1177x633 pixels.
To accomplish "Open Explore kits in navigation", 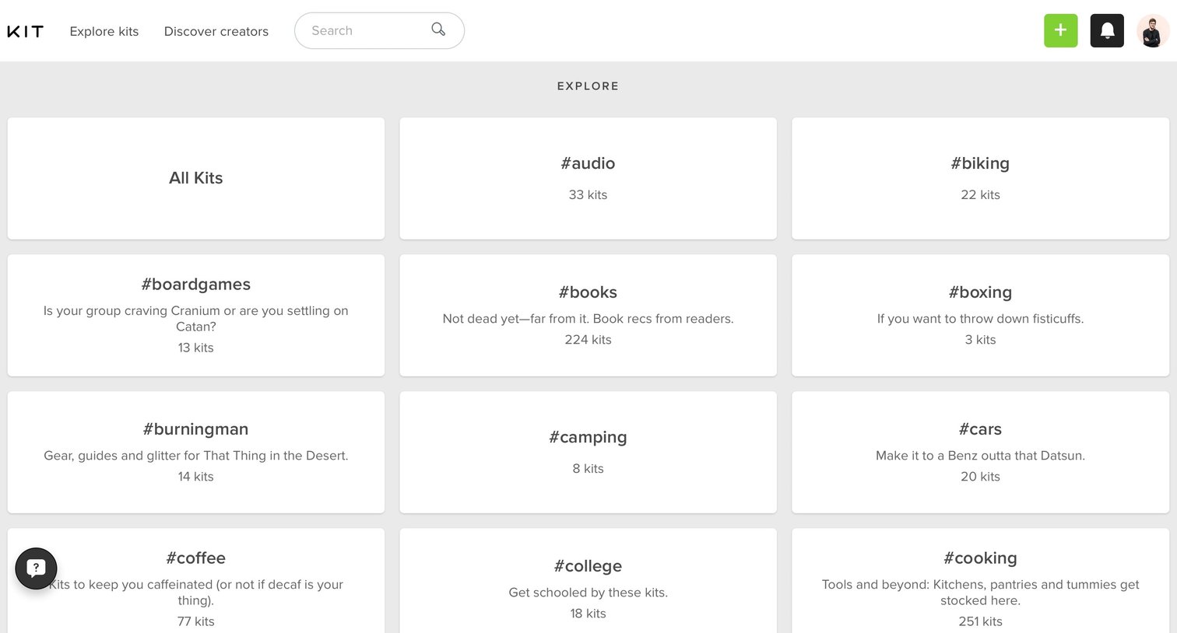I will pyautogui.click(x=104, y=31).
